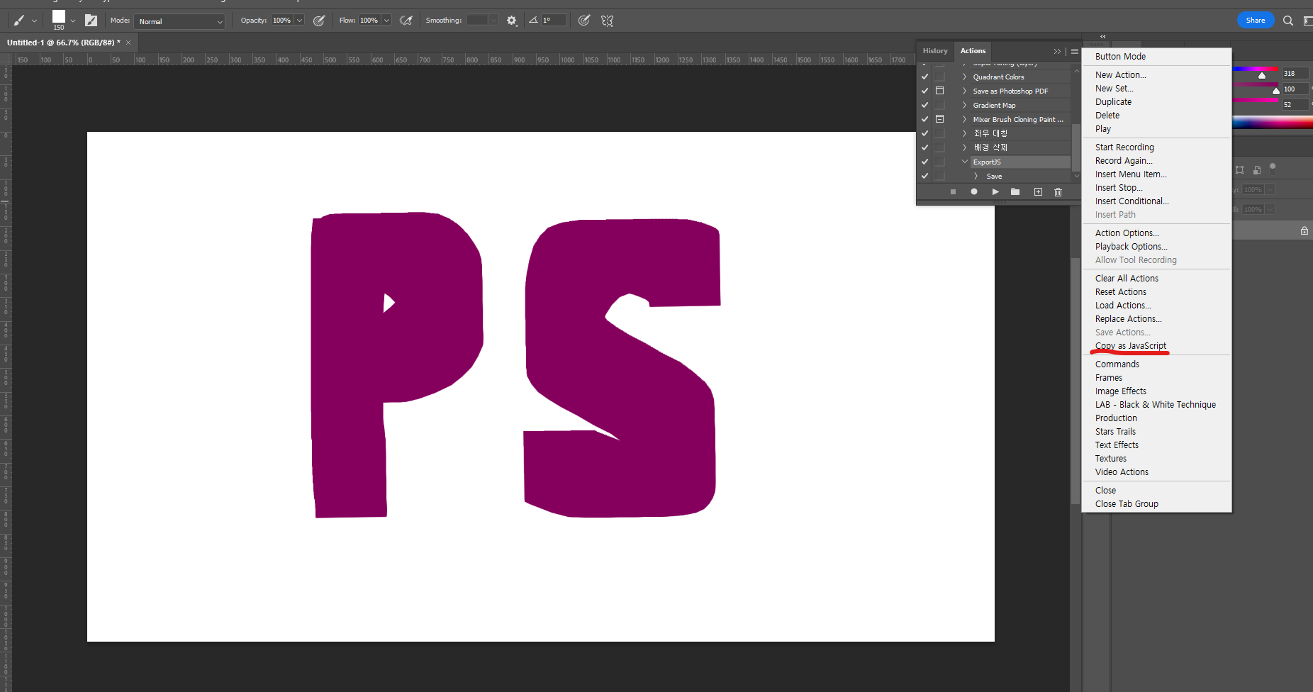Toggle pressure for size icon

584,21
